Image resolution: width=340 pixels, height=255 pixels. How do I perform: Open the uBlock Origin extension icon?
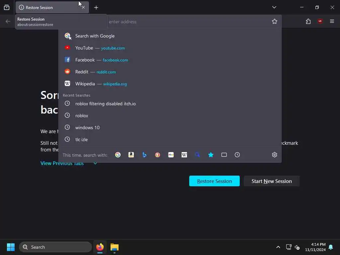pos(320,21)
